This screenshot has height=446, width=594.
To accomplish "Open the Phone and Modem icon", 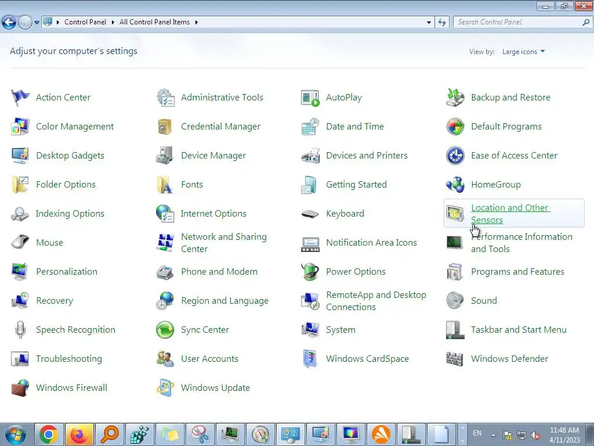I will [165, 272].
